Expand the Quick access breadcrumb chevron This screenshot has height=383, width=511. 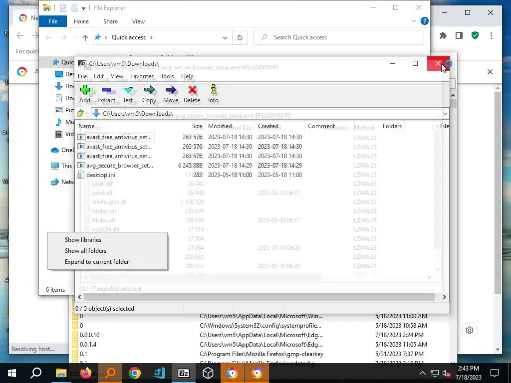pos(151,37)
